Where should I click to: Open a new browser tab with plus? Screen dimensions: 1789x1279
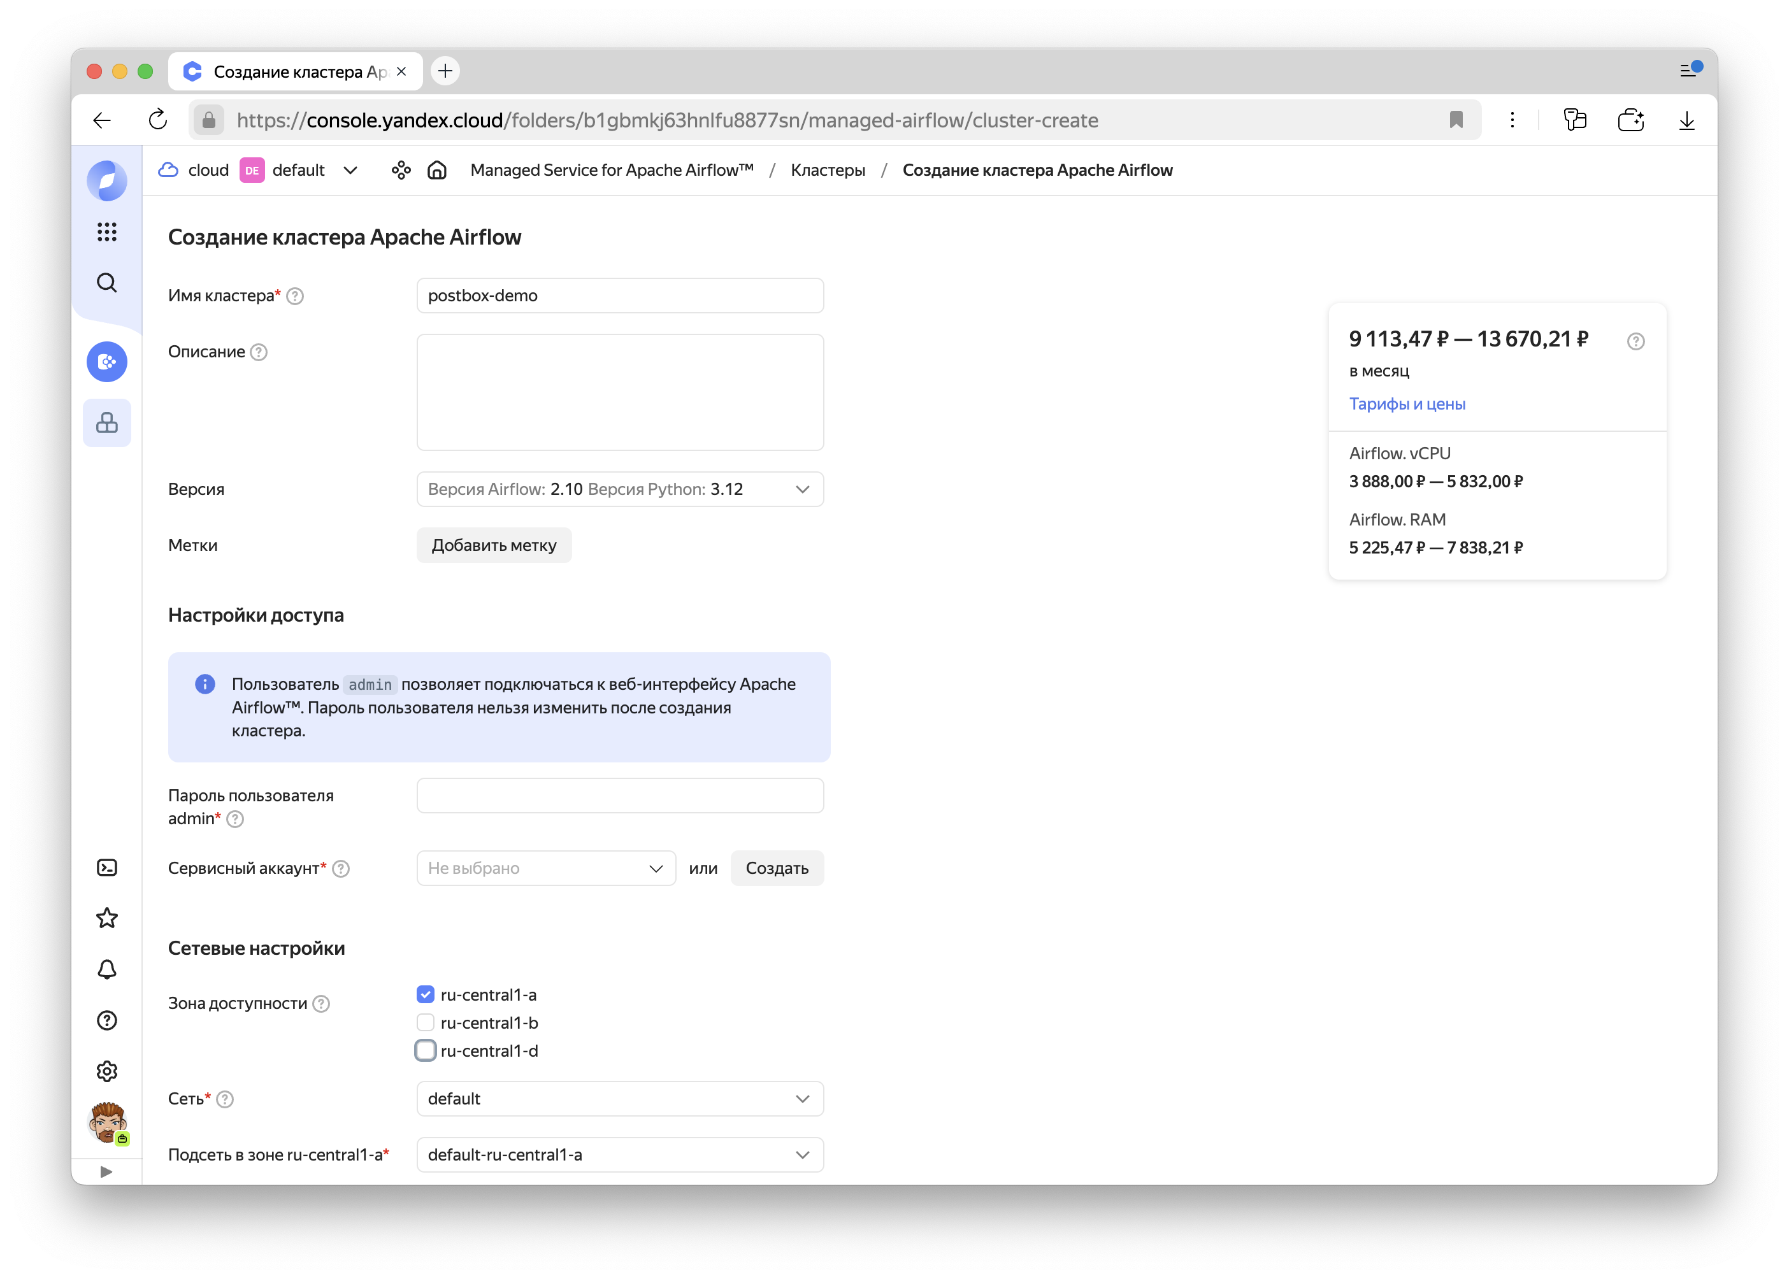click(445, 71)
